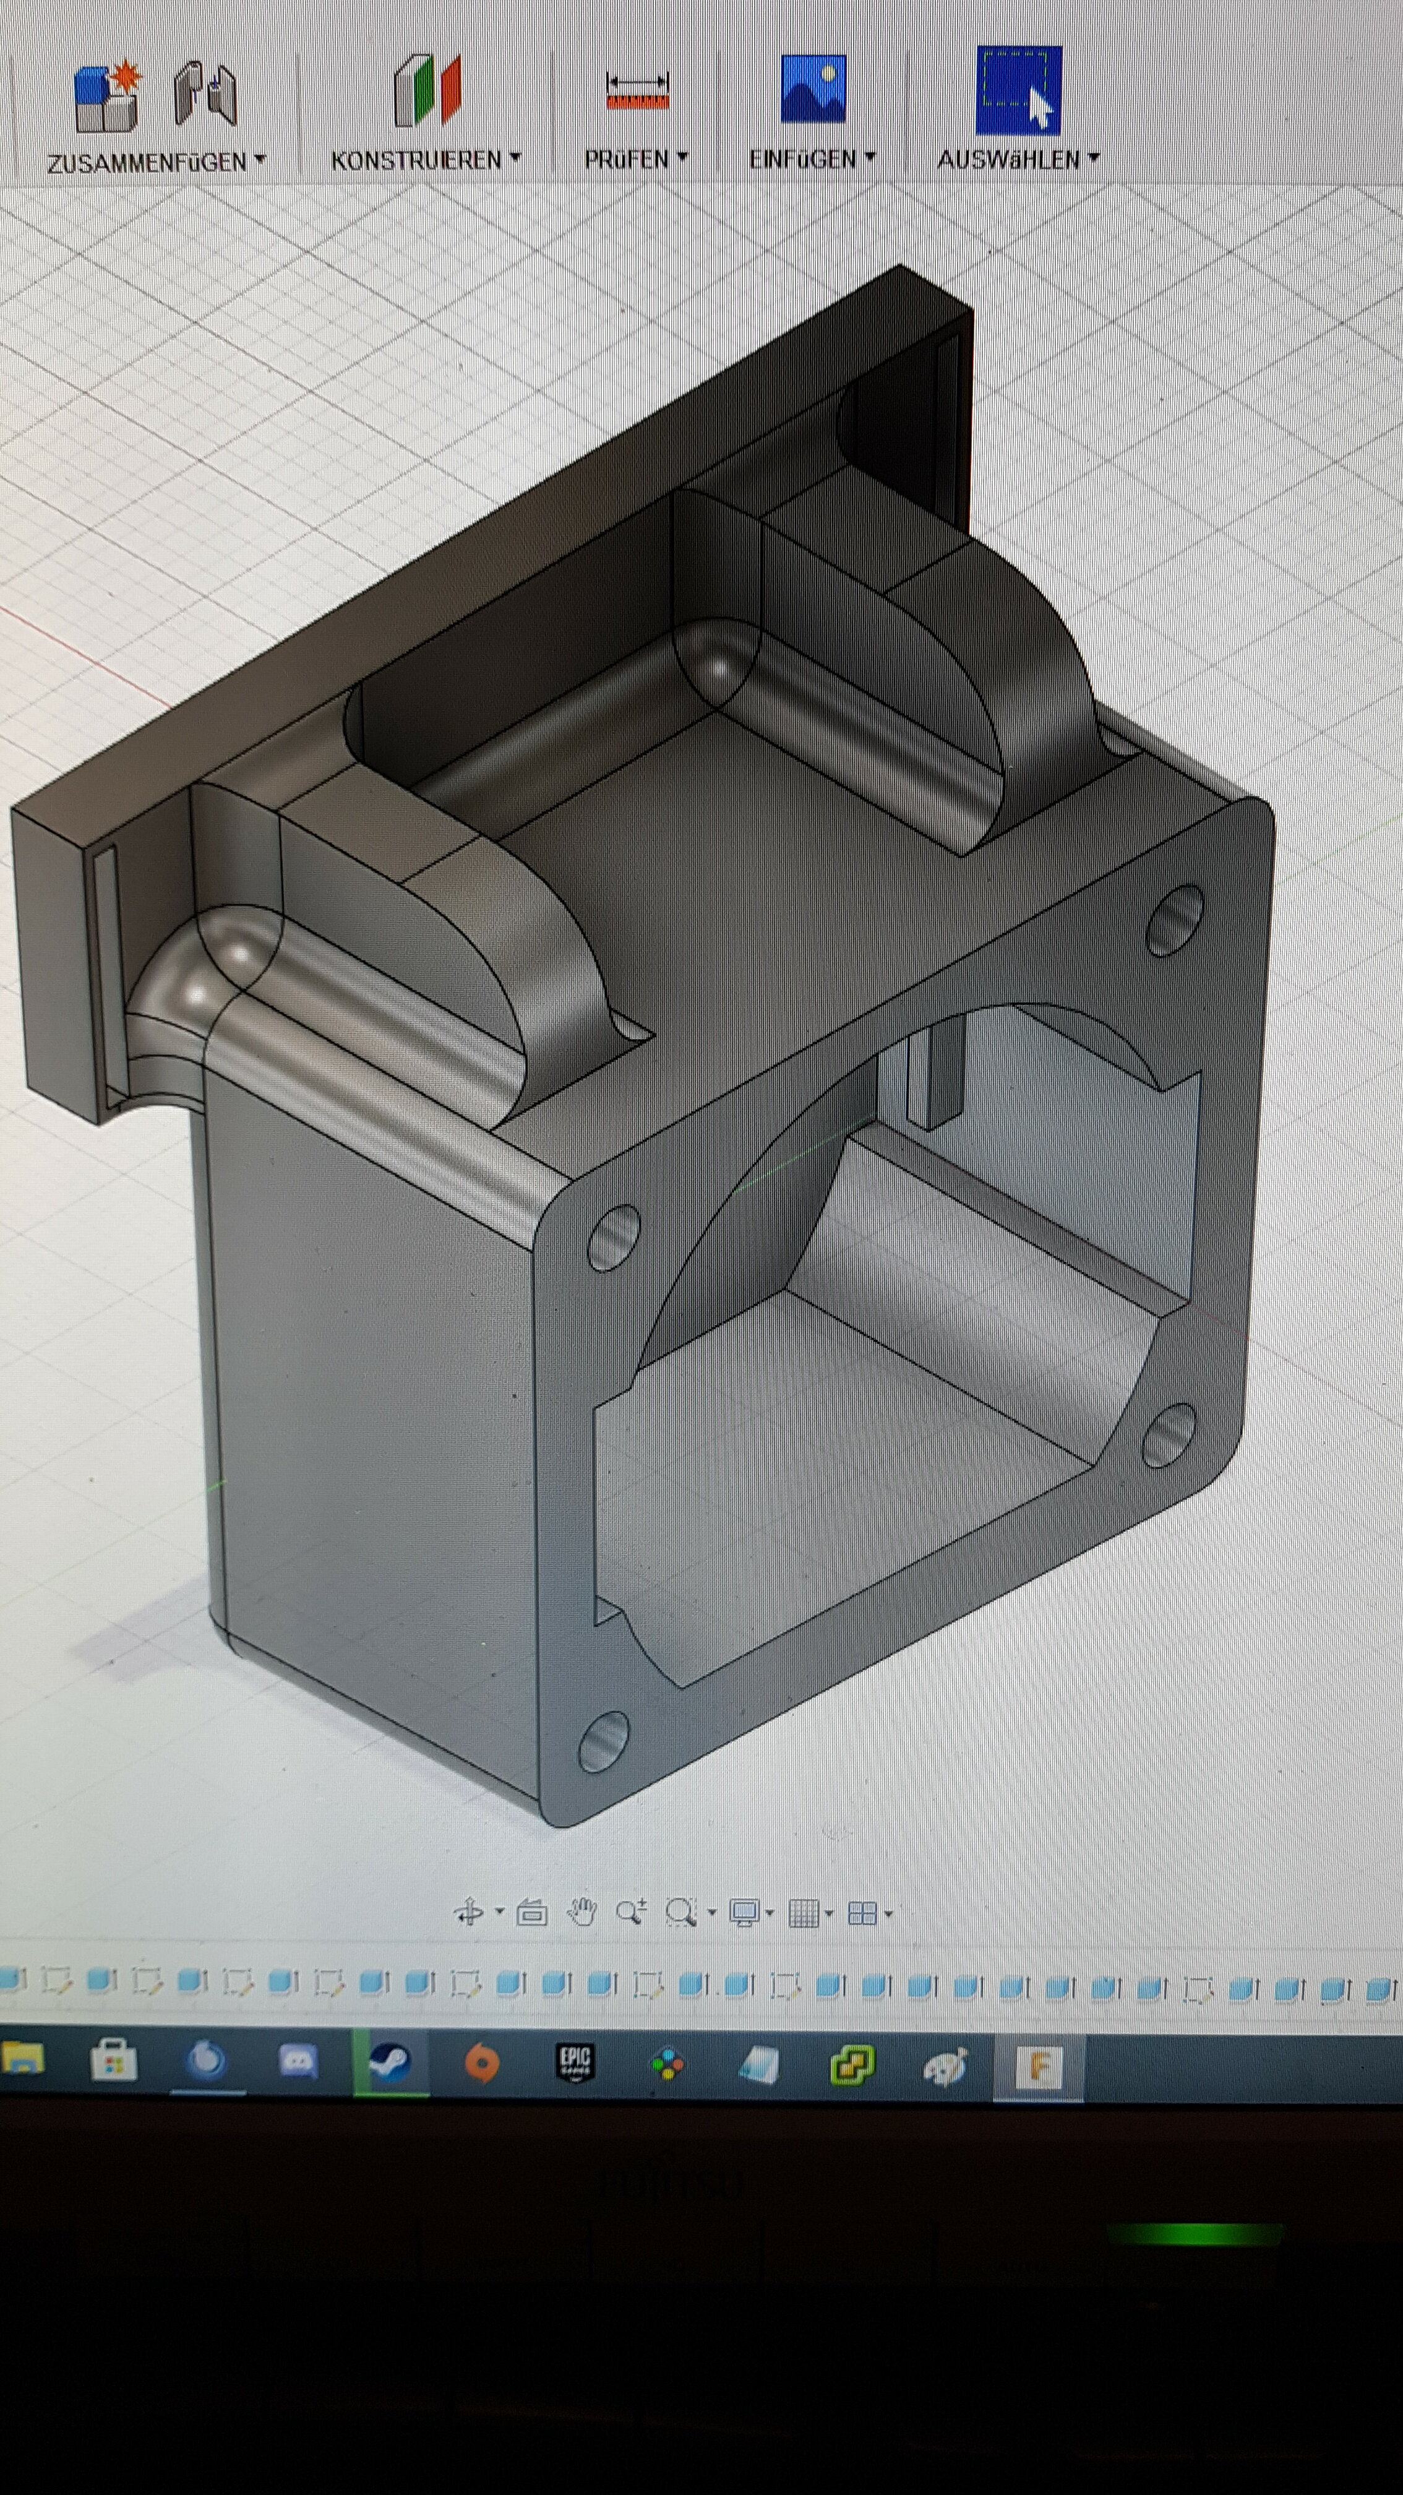Viewport: 1403px width, 2495px height.
Task: Expand the Grid and Snaps dropdown arrow
Action: point(830,1913)
